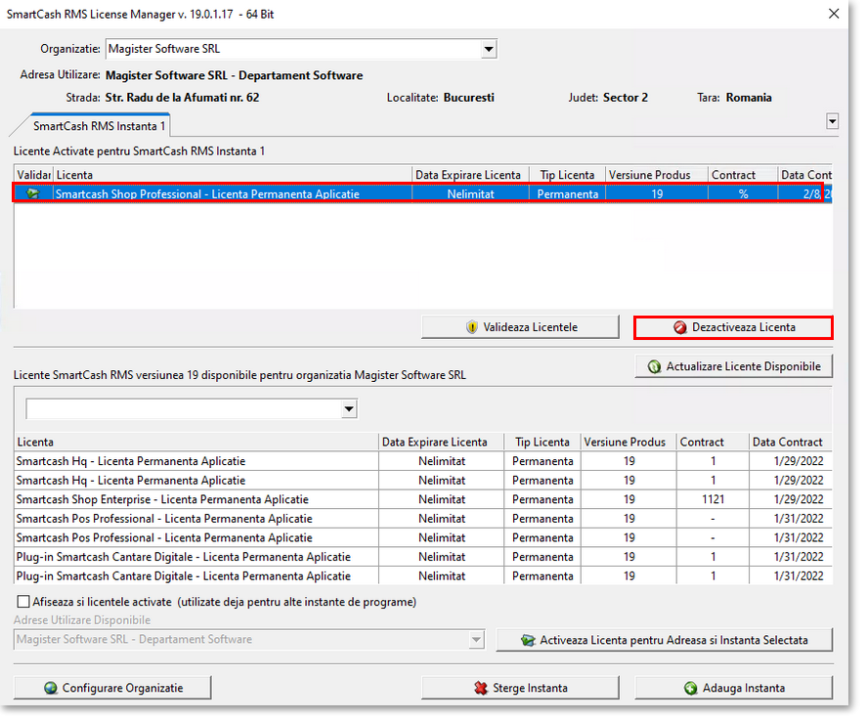866x720 pixels.
Task: Click the Dezactiveaza Licenta button
Action: pyautogui.click(x=733, y=327)
